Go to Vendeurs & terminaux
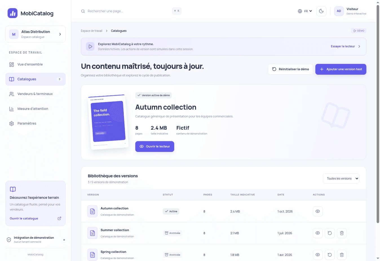The height and width of the screenshot is (261, 380). pos(36,94)
